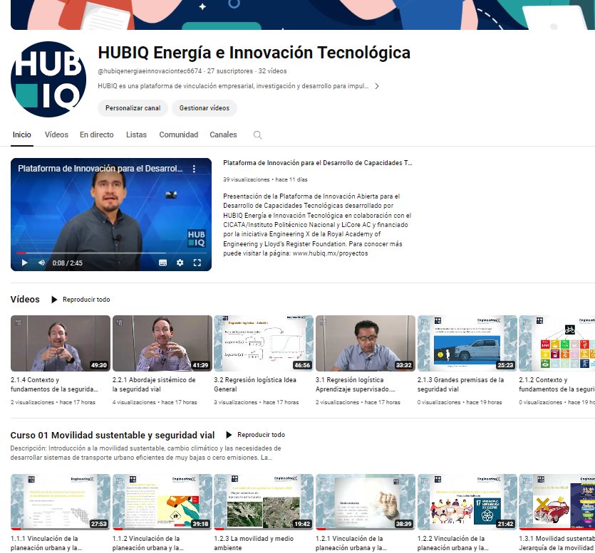
Task: Click Personalizar canal button
Action: click(x=133, y=108)
